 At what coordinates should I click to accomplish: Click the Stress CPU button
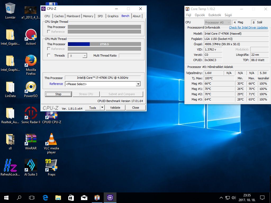86,94
